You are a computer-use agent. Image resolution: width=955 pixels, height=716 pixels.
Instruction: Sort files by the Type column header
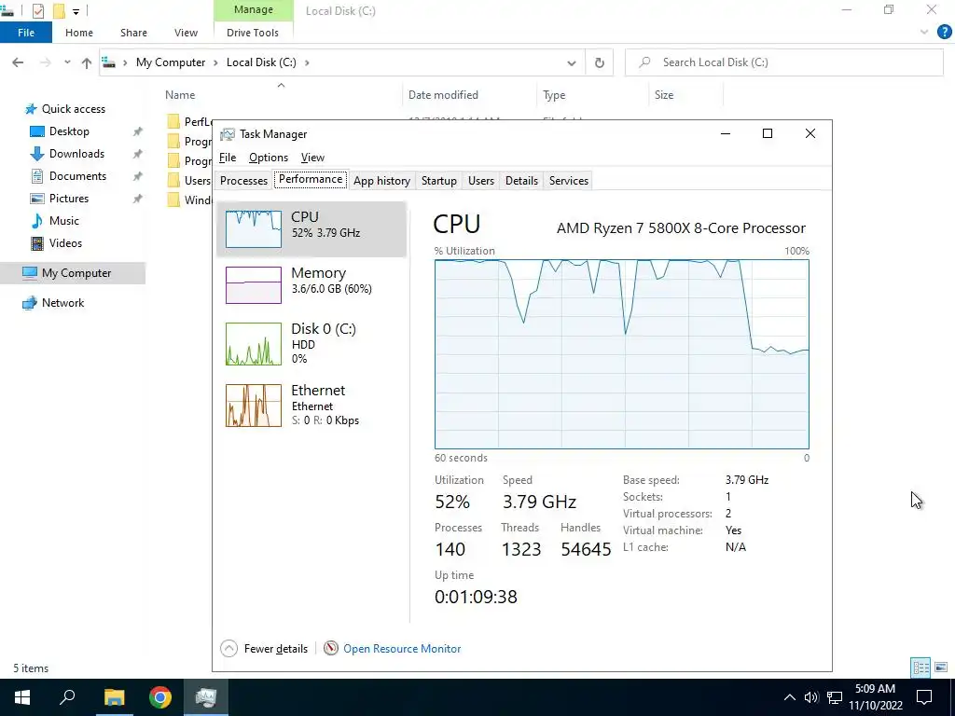(x=554, y=95)
